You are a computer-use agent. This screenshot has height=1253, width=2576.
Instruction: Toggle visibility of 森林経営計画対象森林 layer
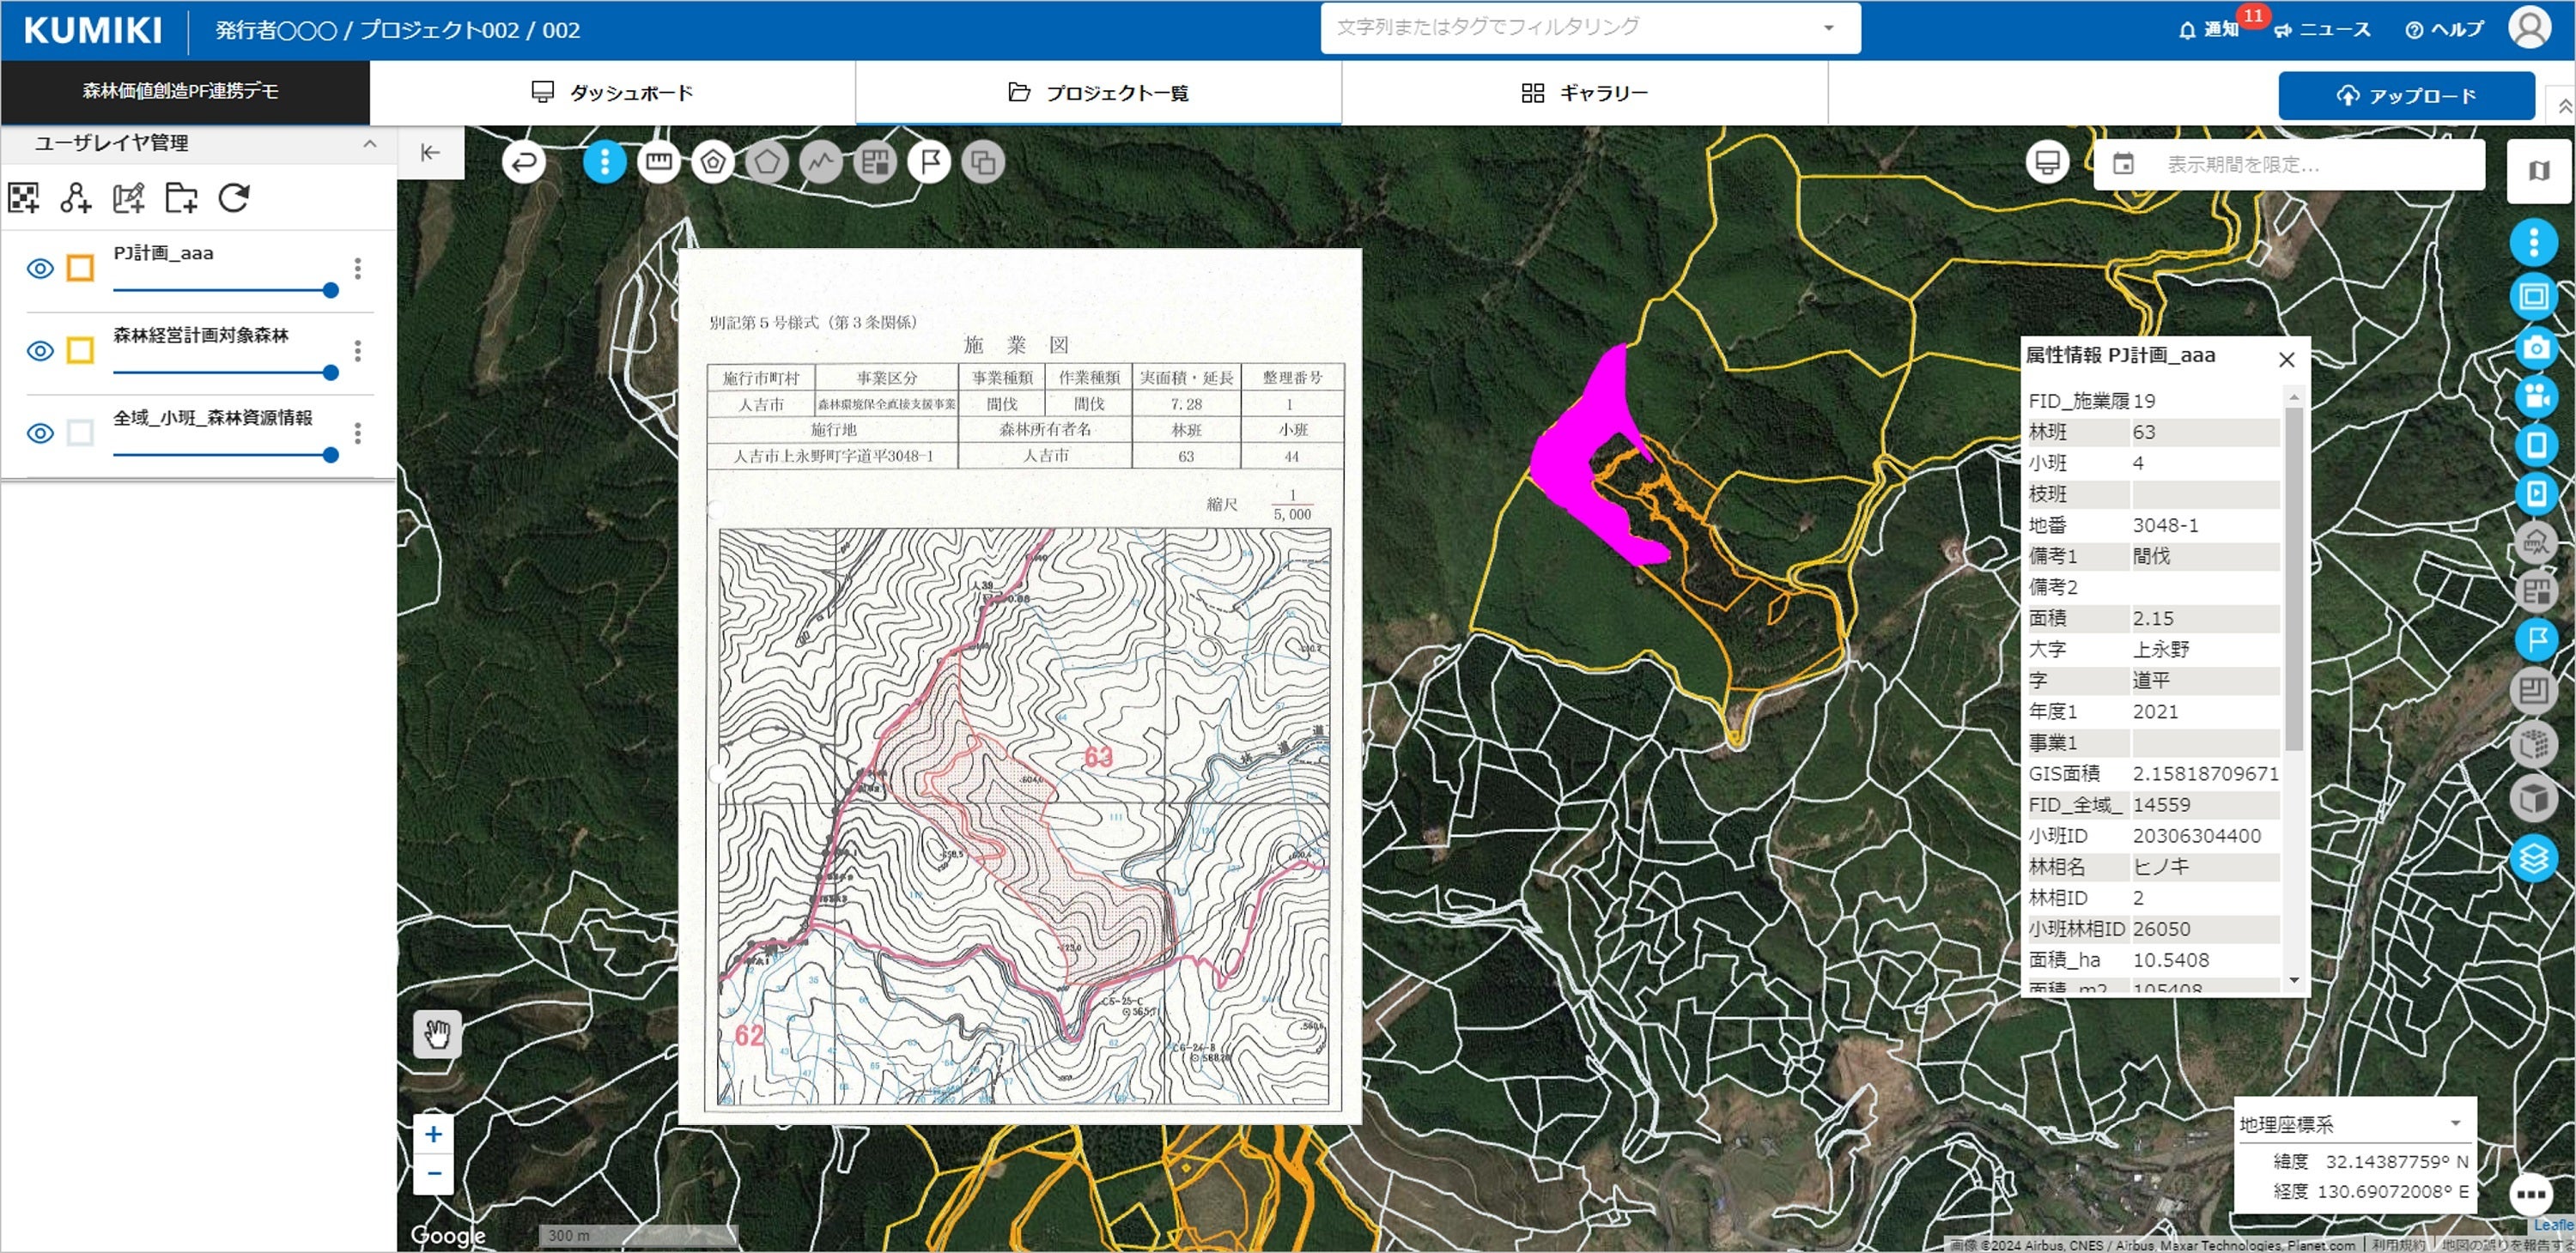[40, 351]
